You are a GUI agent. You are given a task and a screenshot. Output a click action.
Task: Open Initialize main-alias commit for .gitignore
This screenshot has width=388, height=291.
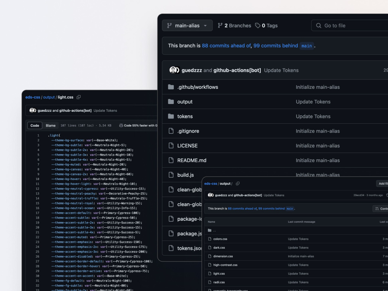point(318,131)
